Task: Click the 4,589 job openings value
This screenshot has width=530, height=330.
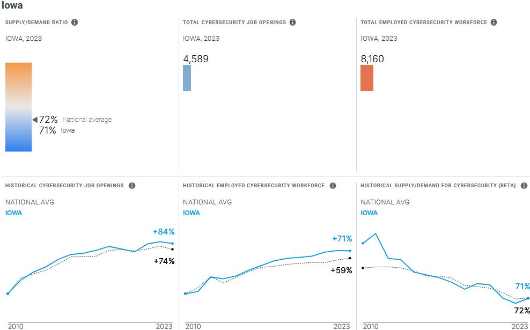Action: coord(196,59)
